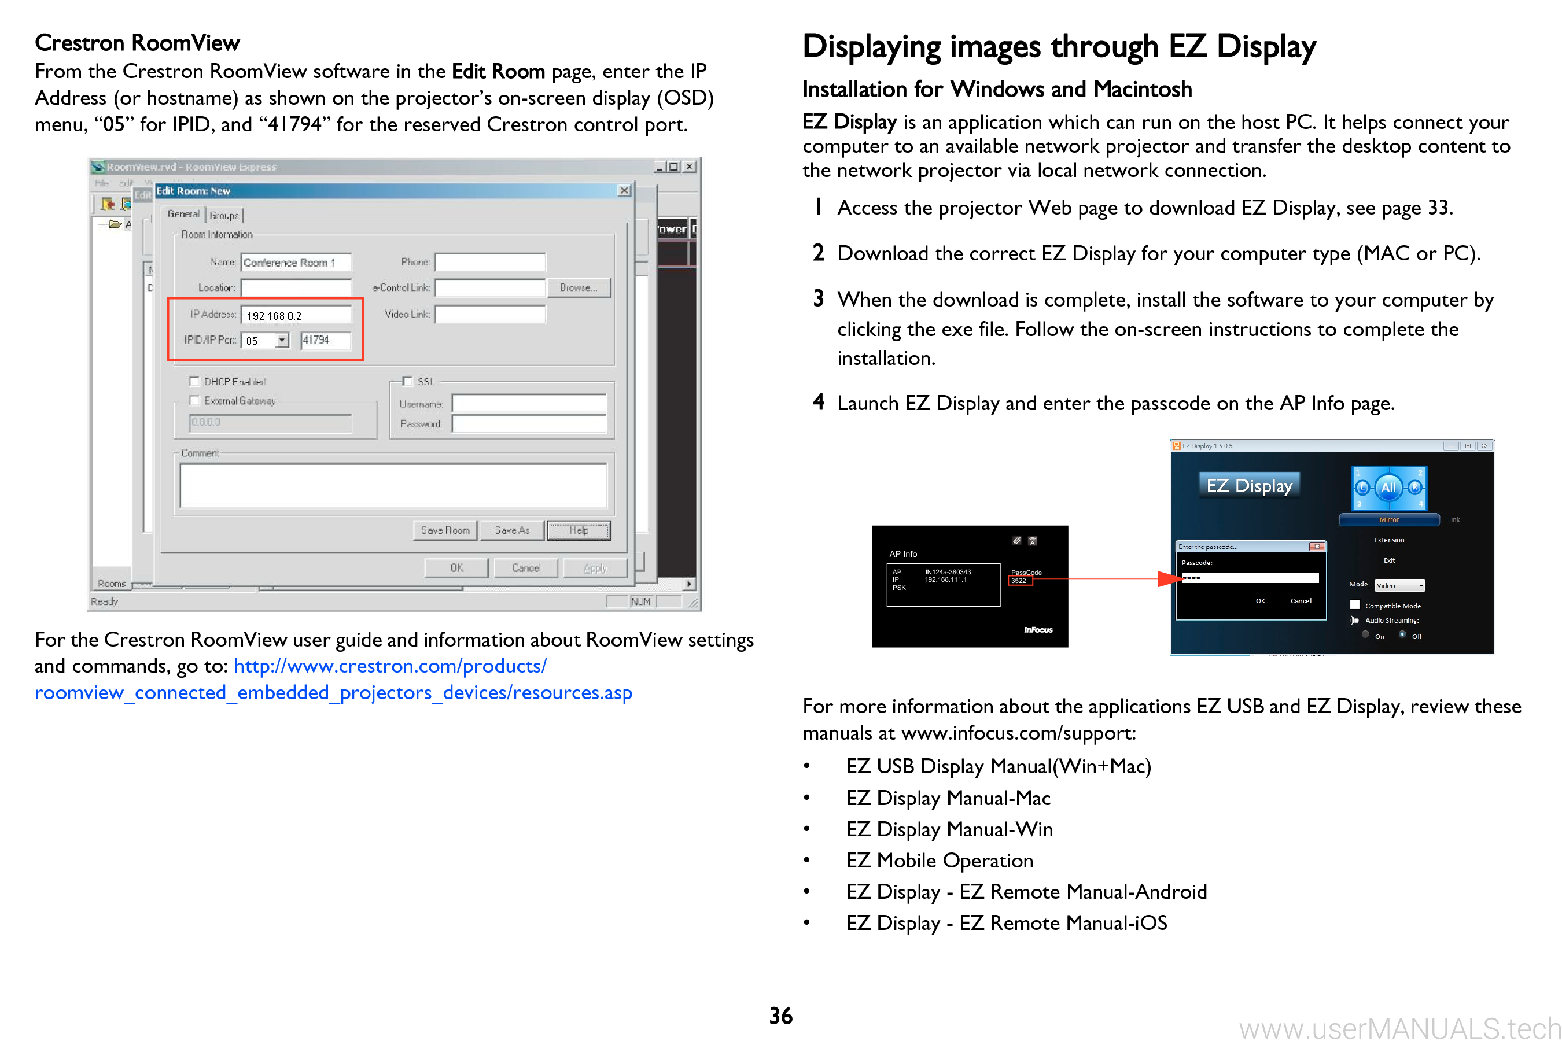This screenshot has height=1041, width=1562.
Task: Click the Mirror button in EZ Display
Action: click(1390, 520)
